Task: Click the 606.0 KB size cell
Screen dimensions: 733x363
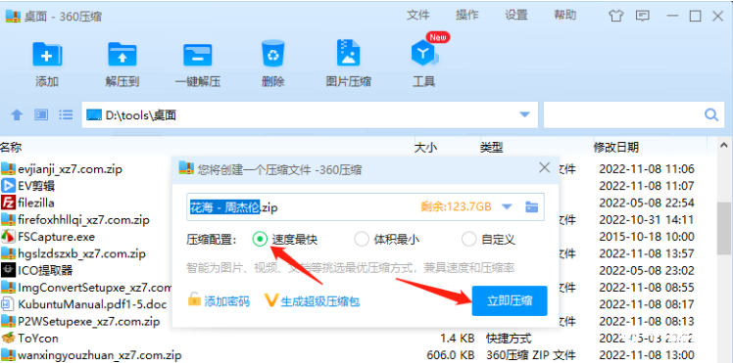Action: coord(451,355)
